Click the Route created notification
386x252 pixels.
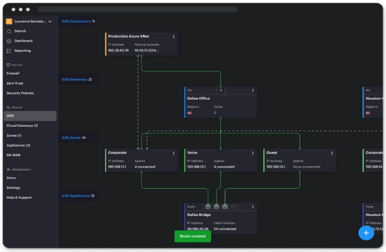pyautogui.click(x=192, y=236)
